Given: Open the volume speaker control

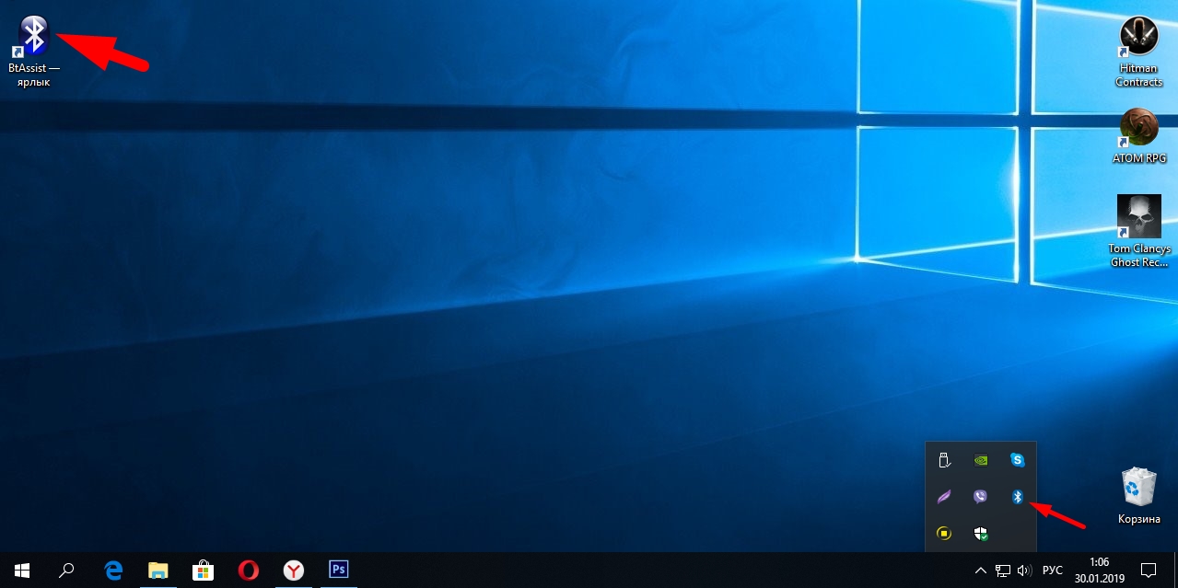Looking at the screenshot, I should click(x=1024, y=571).
